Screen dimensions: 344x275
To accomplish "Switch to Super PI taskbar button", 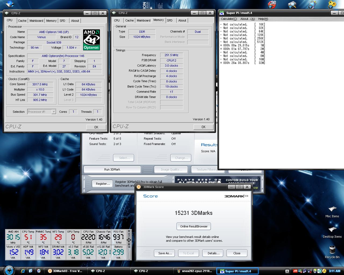I will pos(238,271).
